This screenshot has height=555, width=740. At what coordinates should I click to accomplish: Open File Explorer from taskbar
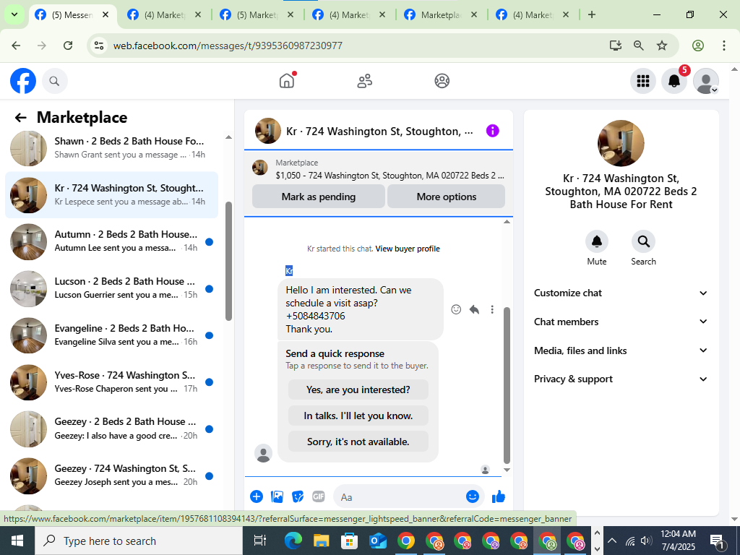pos(321,541)
